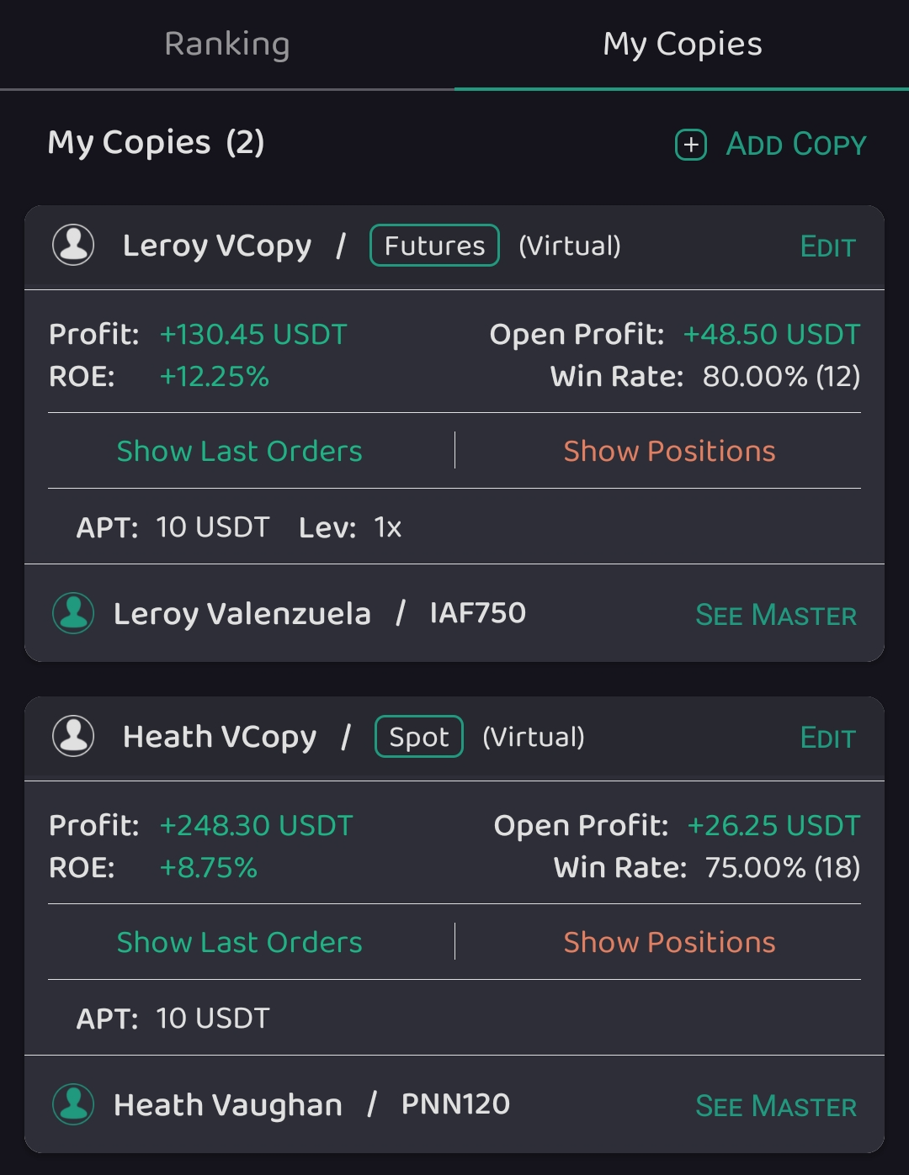
Task: Click the Leroy Valenzuela master name
Action: [242, 614]
